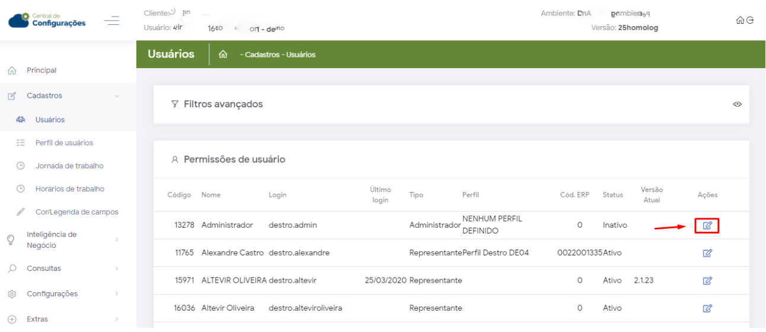Viewport: 766px width, 332px height.
Task: Edit user Alexandre Castro
Action: tap(707, 253)
